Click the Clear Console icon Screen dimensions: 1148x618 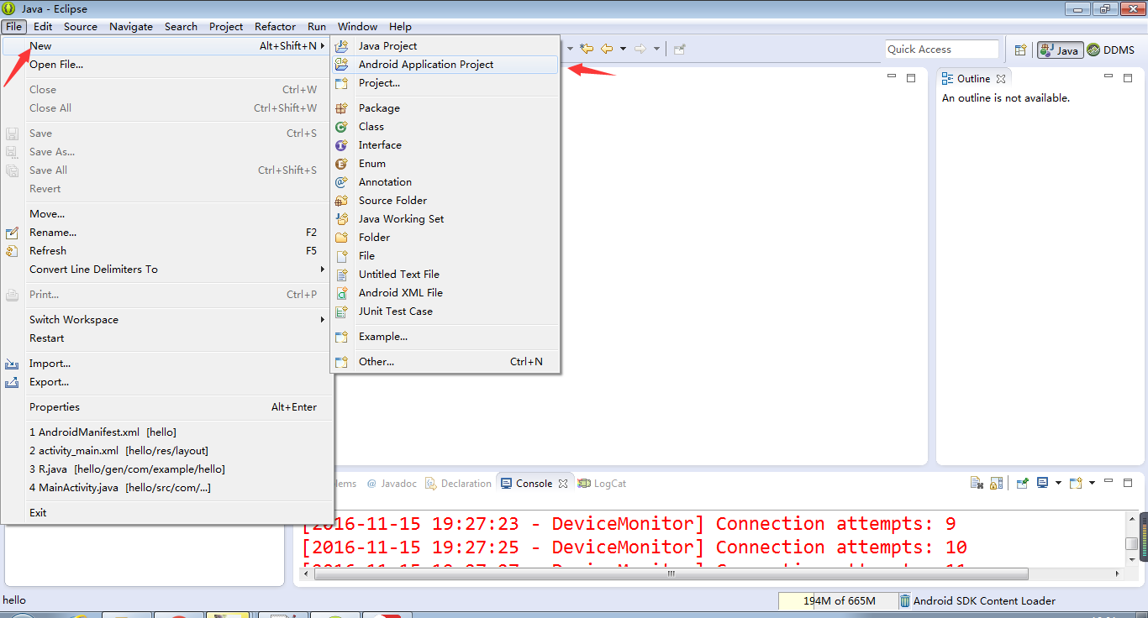(977, 483)
